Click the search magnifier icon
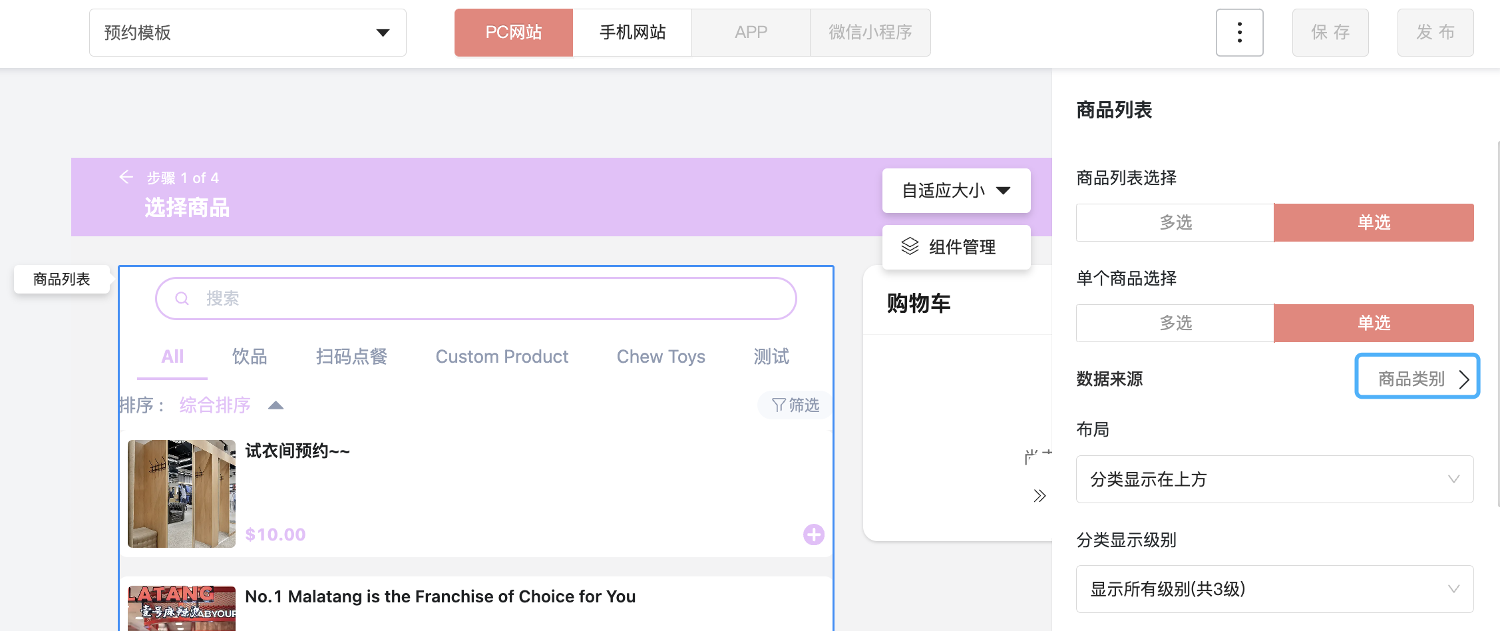The height and width of the screenshot is (631, 1500). pos(182,298)
